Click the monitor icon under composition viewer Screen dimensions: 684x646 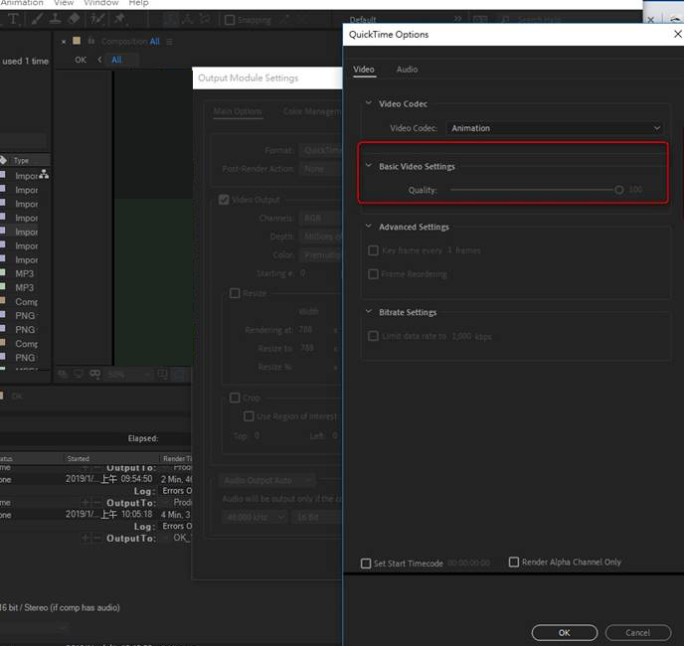[79, 374]
